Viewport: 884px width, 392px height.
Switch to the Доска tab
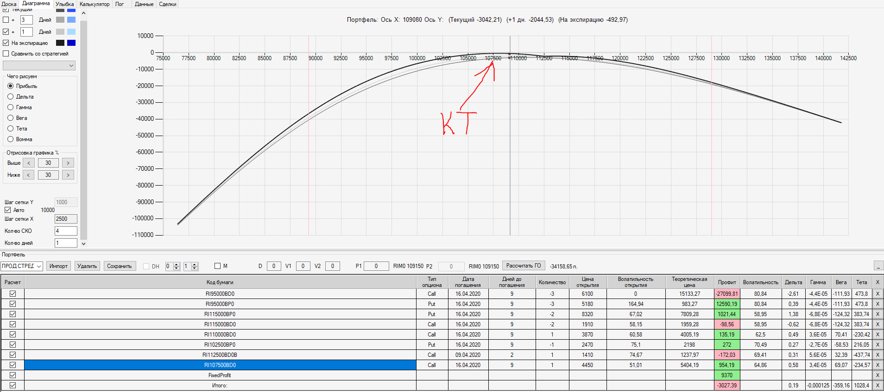[x=9, y=4]
